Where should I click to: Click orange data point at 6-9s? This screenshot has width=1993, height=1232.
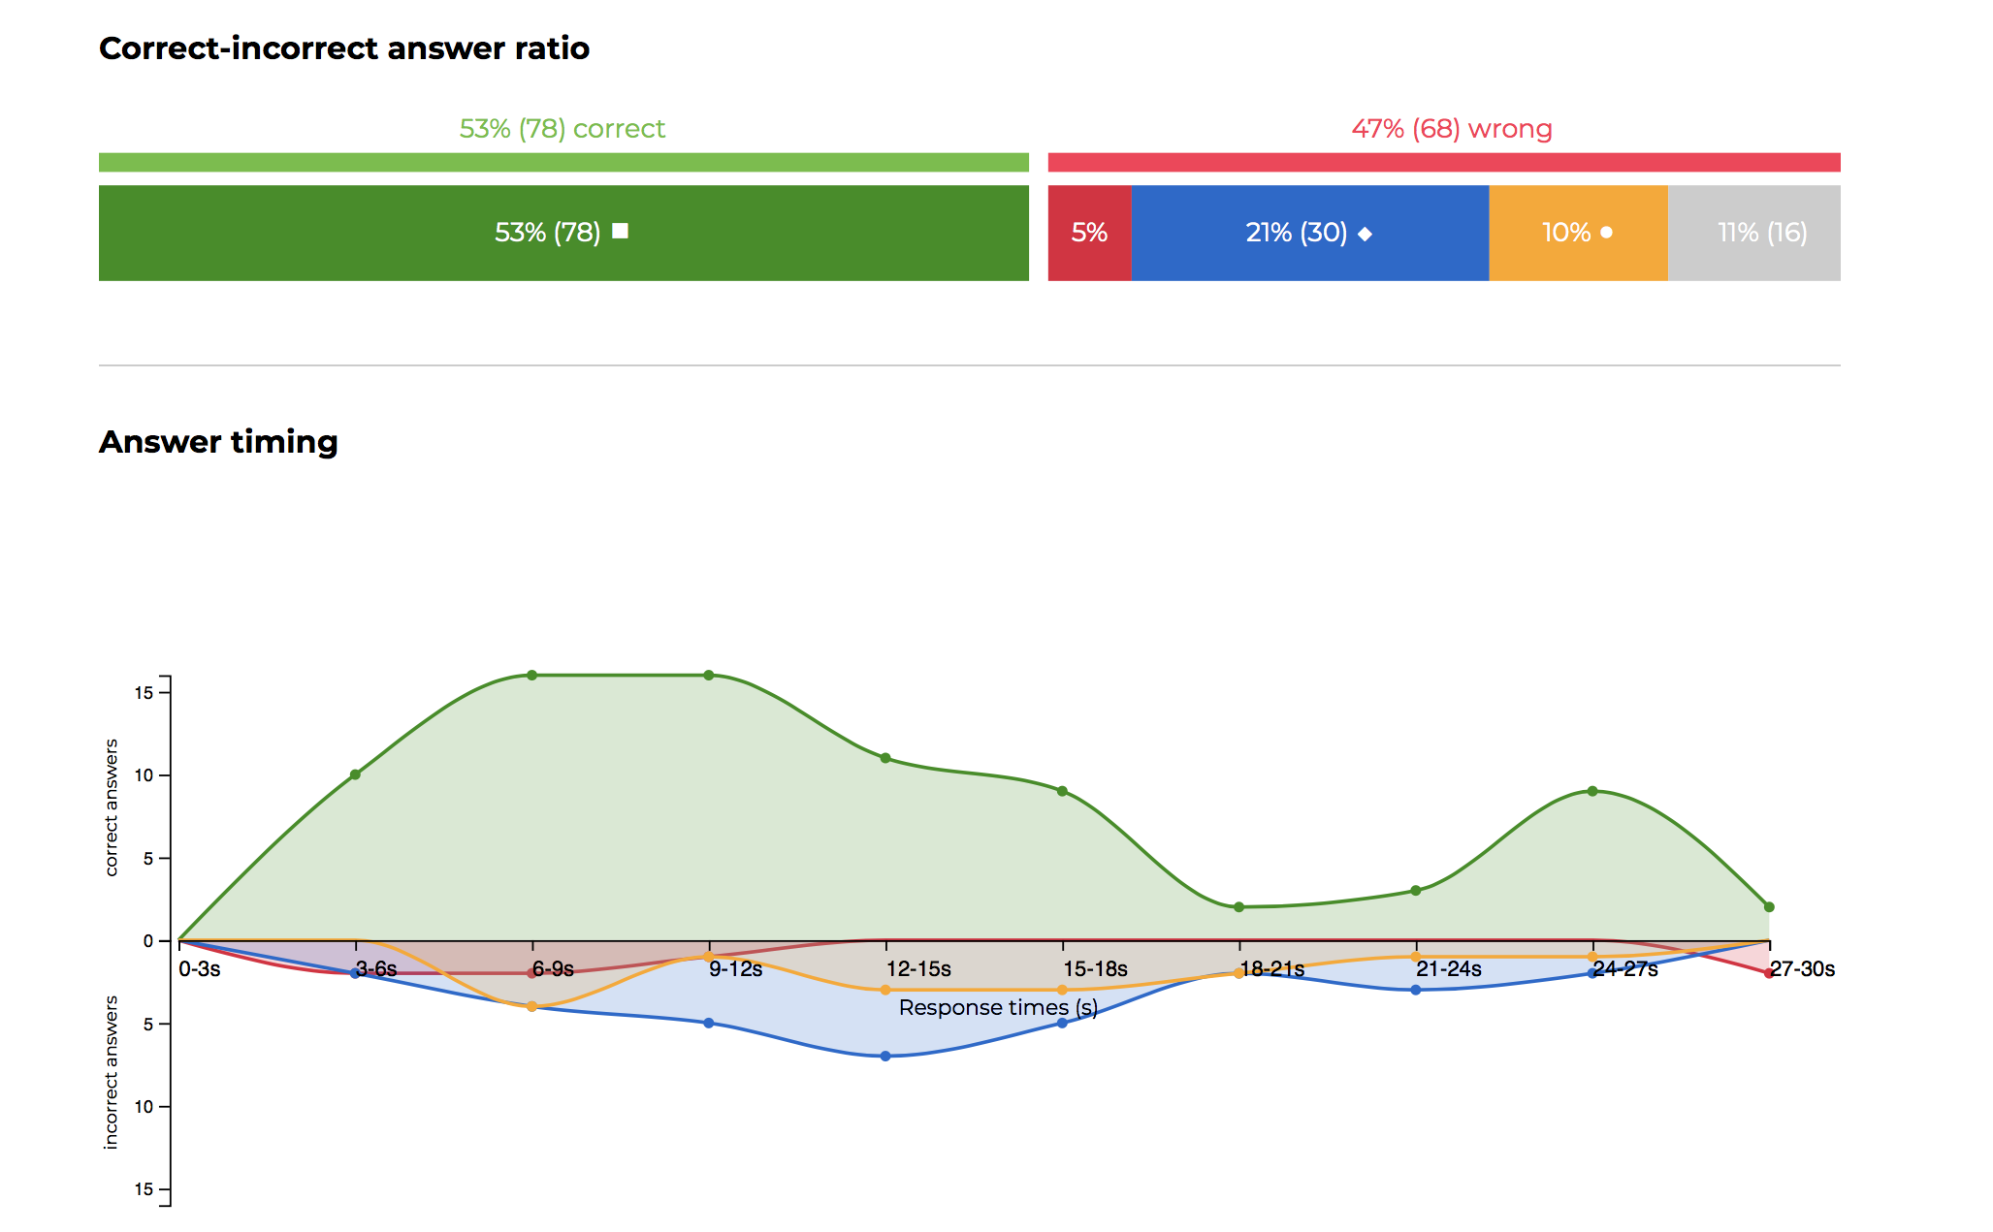point(531,1006)
